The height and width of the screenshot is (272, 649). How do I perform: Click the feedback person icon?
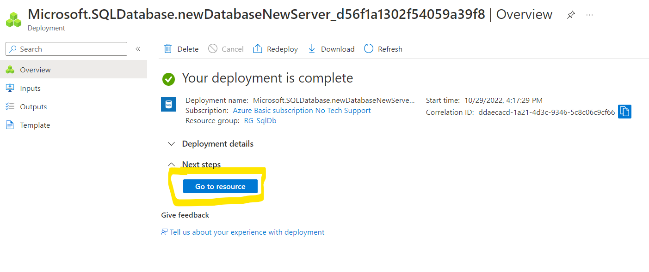[x=164, y=232]
